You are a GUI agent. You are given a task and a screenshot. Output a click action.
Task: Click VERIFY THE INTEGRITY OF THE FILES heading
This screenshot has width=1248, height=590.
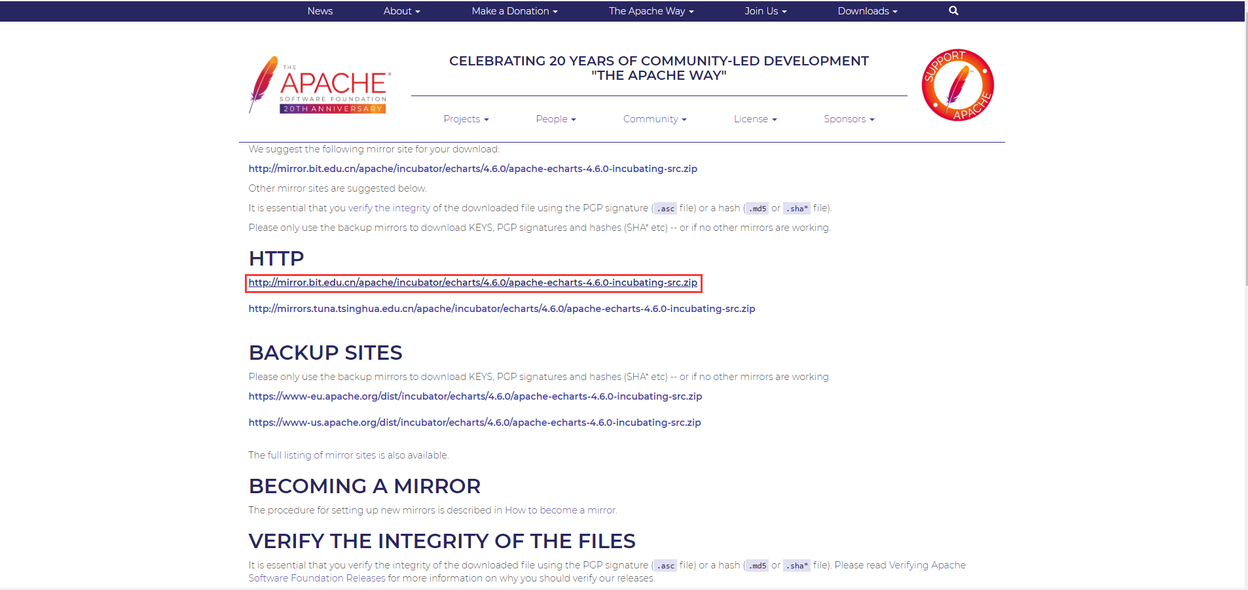click(x=442, y=541)
